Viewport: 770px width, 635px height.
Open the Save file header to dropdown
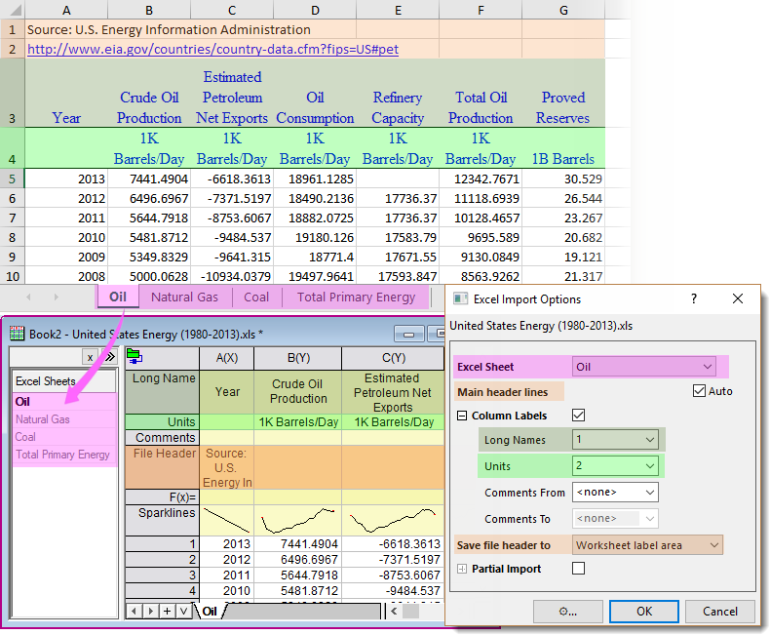[x=647, y=545]
